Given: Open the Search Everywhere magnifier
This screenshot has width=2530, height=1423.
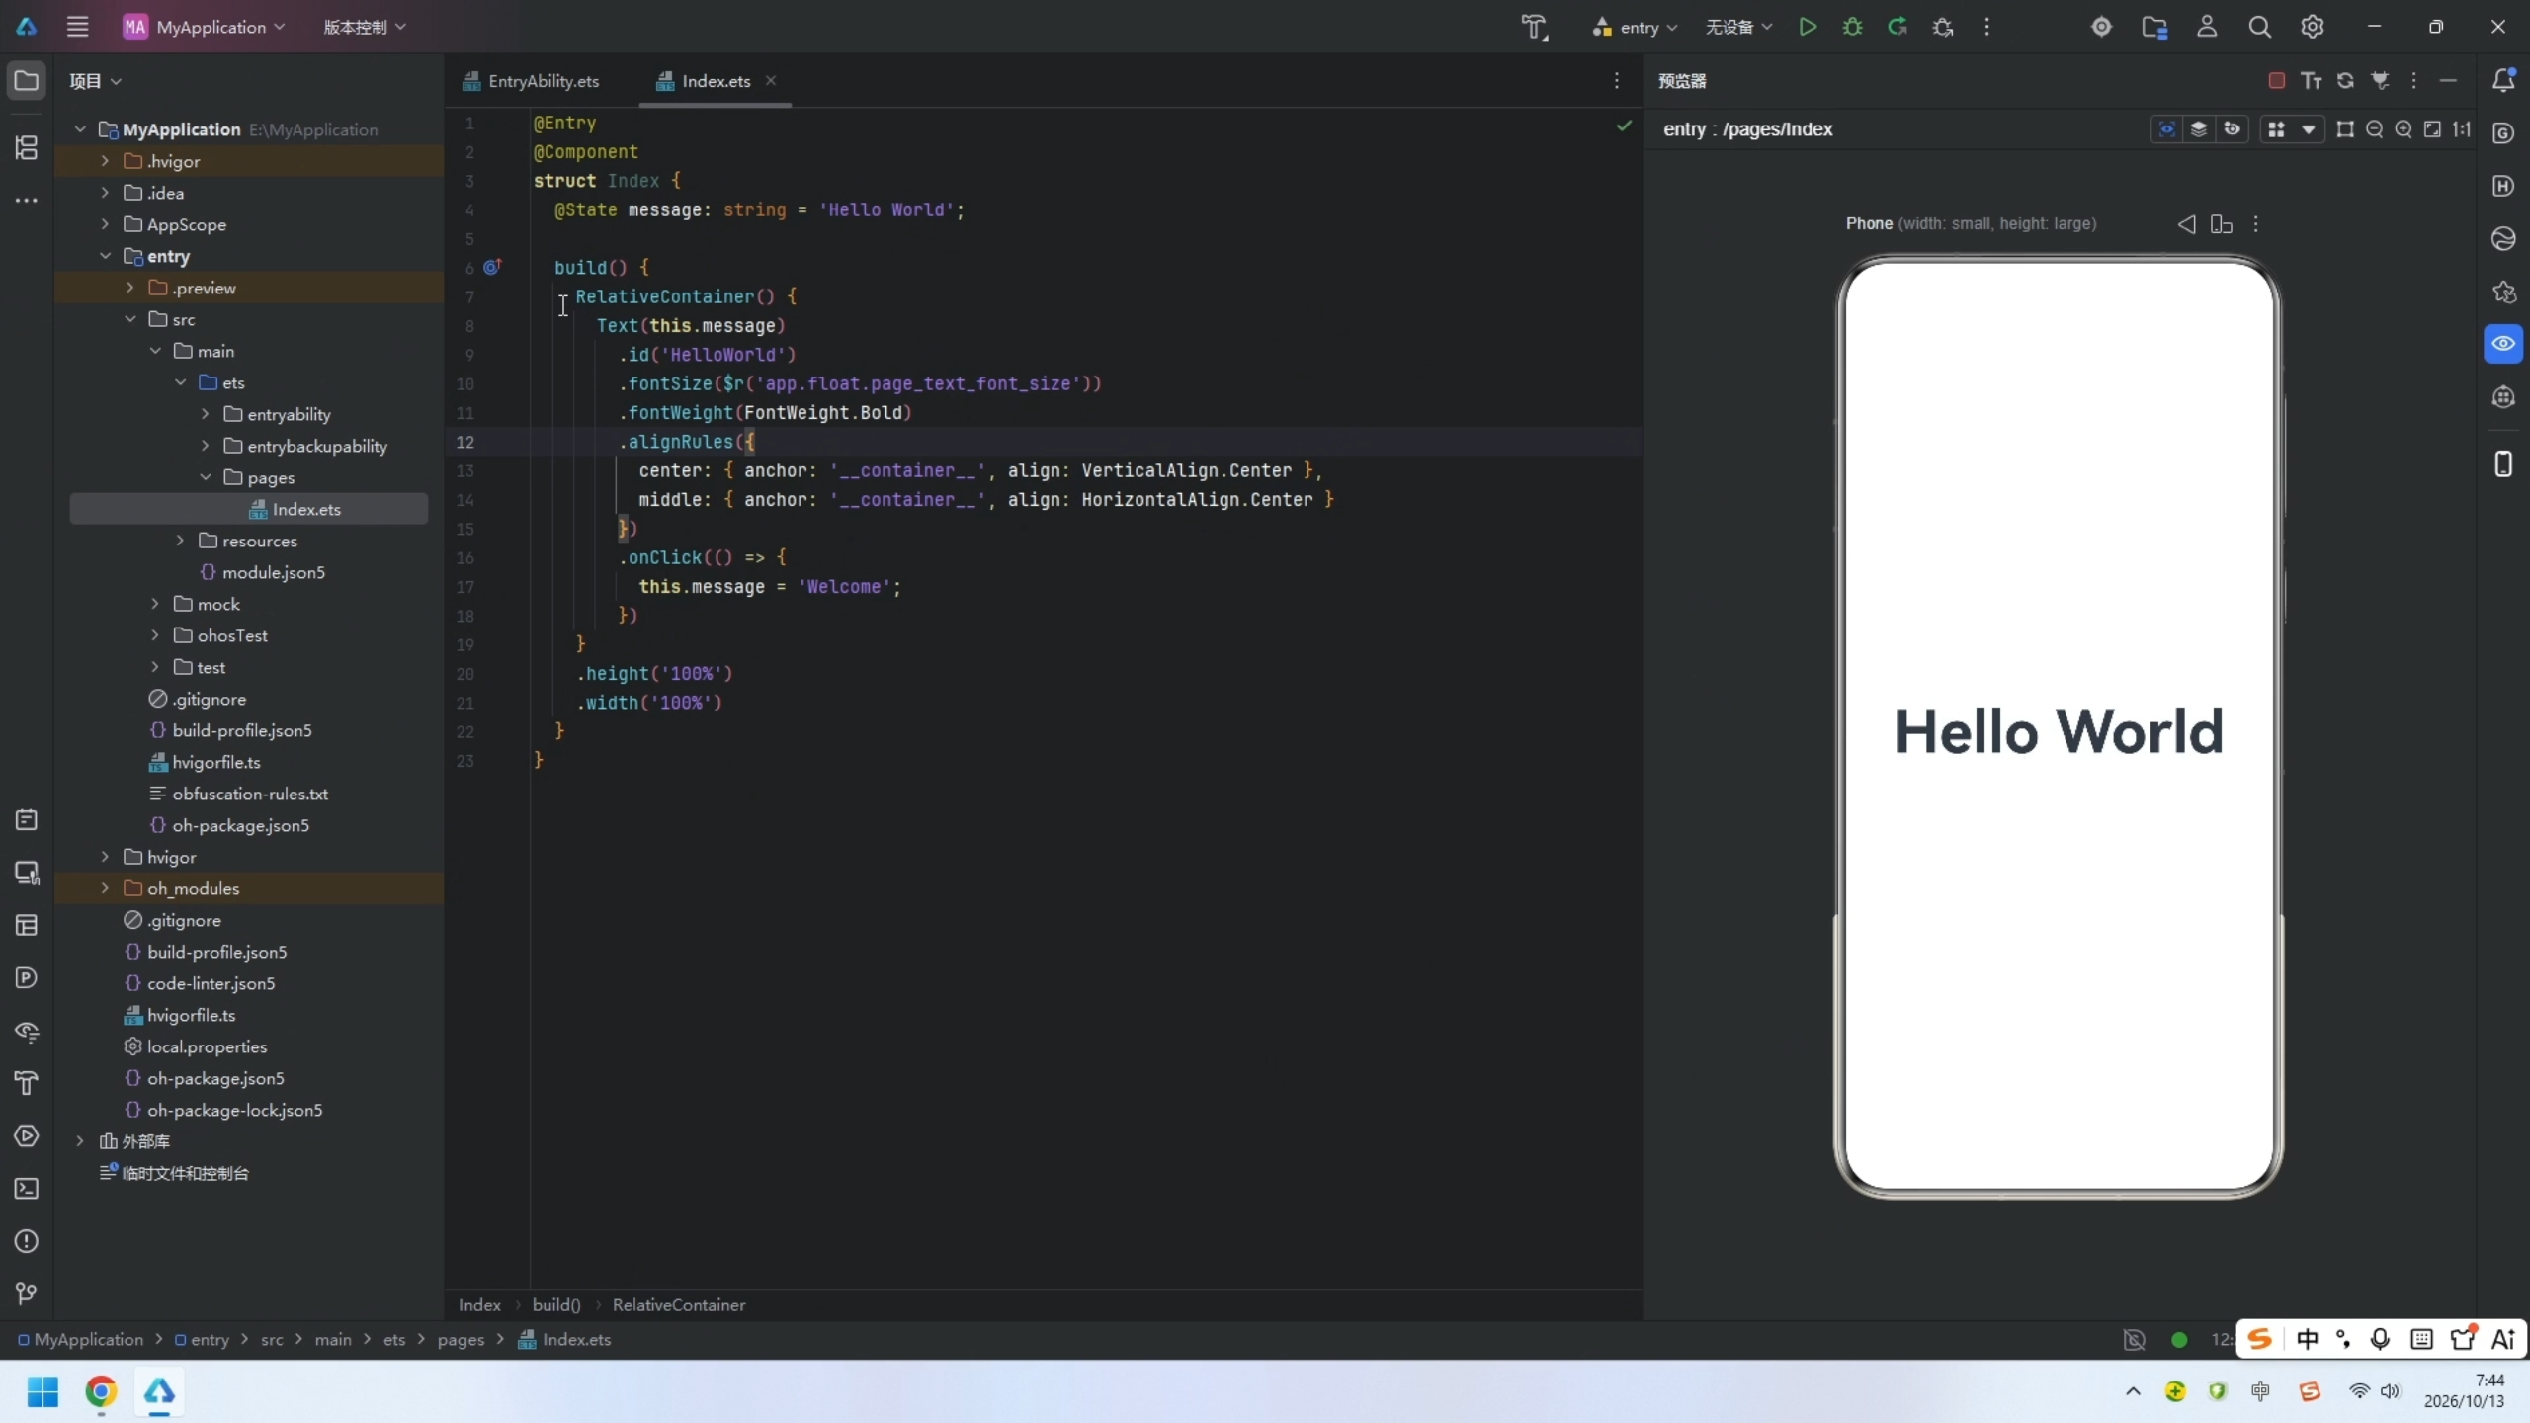Looking at the screenshot, I should click(2259, 27).
